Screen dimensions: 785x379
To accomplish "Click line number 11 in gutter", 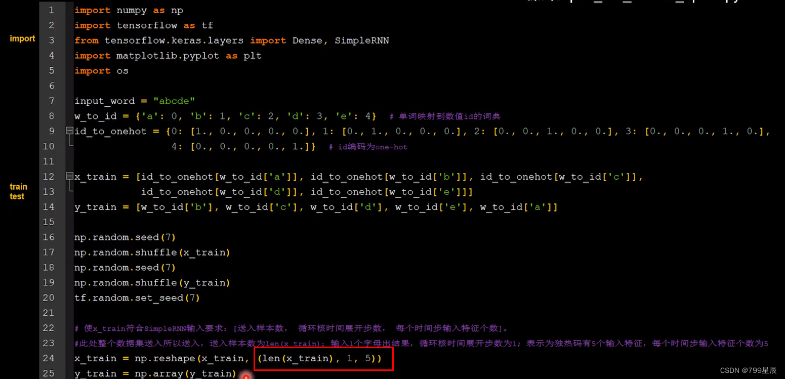I will tap(49, 161).
